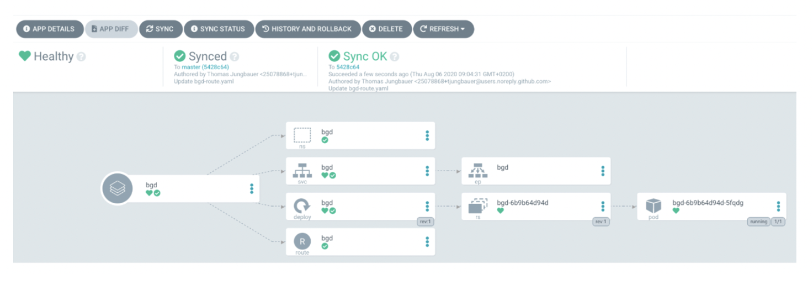This screenshot has width=812, height=305.
Task: Click the namespace (ns) icon
Action: coord(302,135)
